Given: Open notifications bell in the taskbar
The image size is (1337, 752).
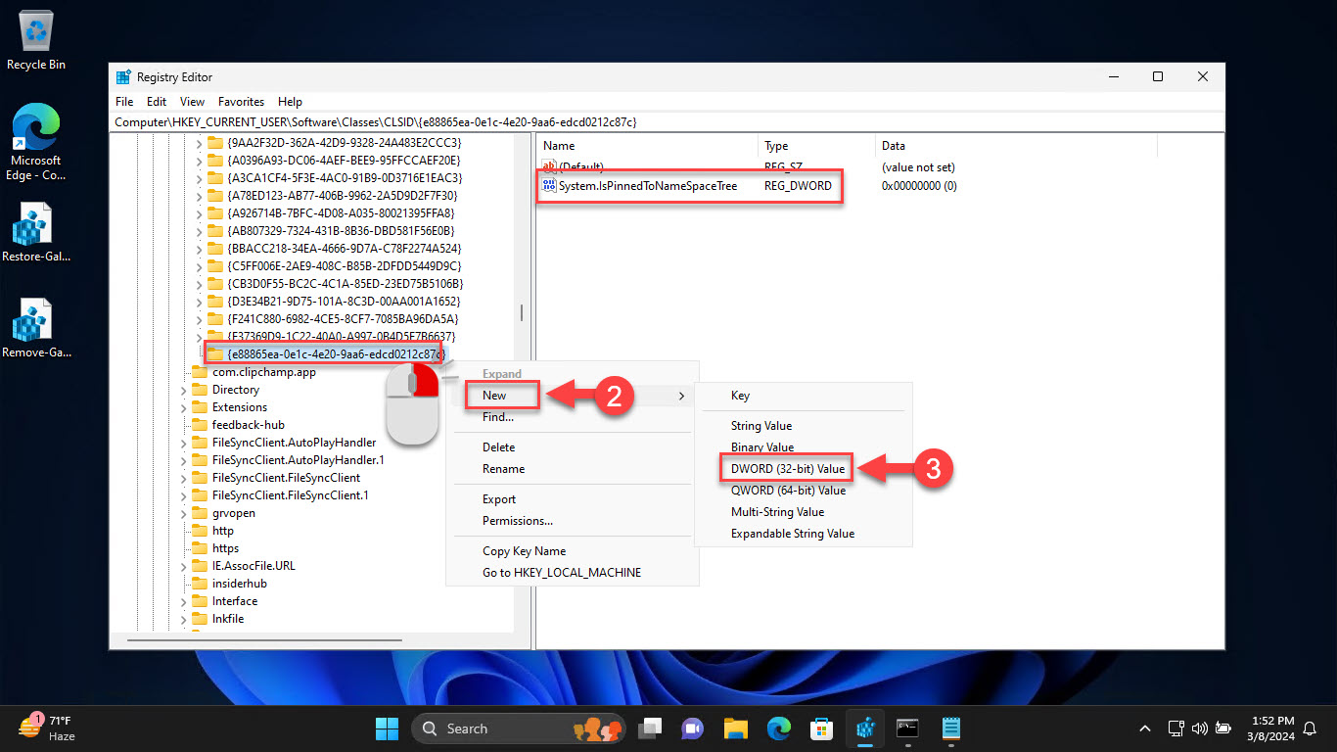Looking at the screenshot, I should (1310, 728).
